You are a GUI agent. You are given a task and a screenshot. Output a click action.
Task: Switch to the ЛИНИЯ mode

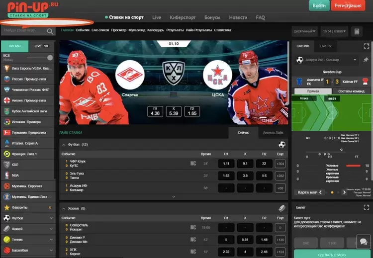tap(15, 46)
